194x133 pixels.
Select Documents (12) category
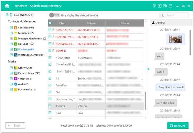pos(27,90)
